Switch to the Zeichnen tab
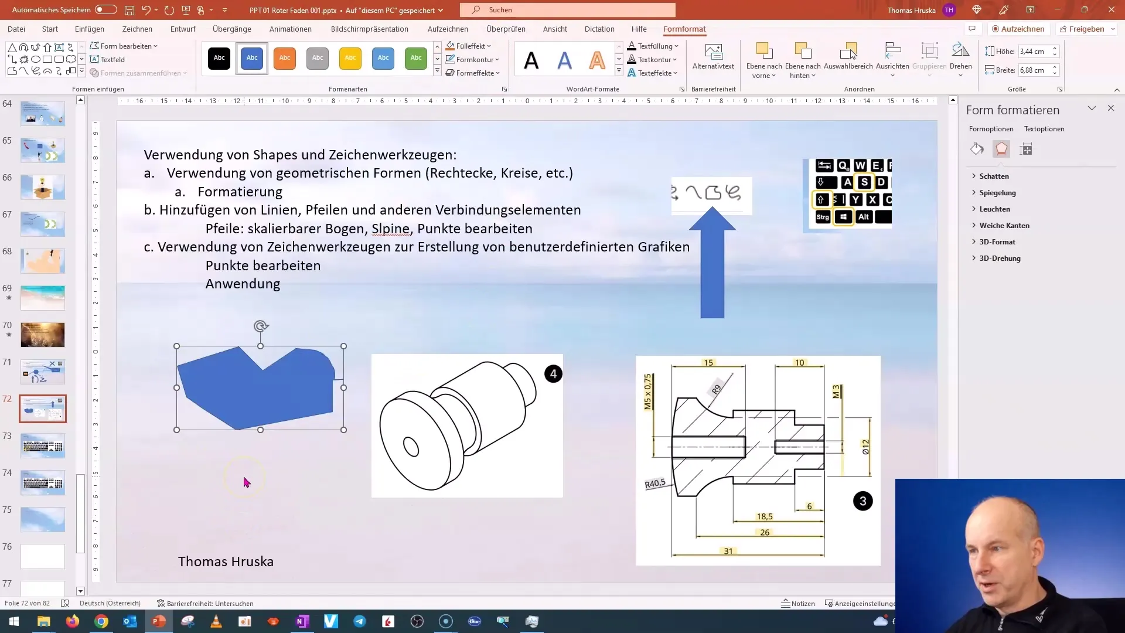Image resolution: width=1125 pixels, height=633 pixels. click(x=137, y=29)
